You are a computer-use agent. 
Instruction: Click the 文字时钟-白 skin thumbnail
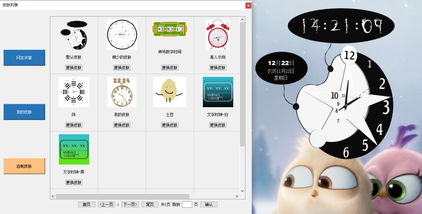point(218,92)
